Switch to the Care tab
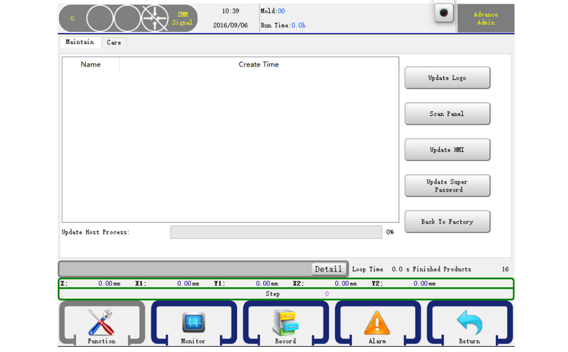Image resolution: width=568 pixels, height=352 pixels. [x=114, y=43]
